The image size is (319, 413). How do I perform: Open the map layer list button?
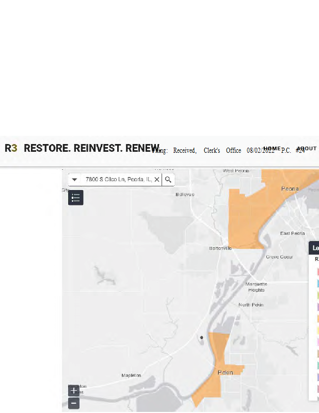76,197
